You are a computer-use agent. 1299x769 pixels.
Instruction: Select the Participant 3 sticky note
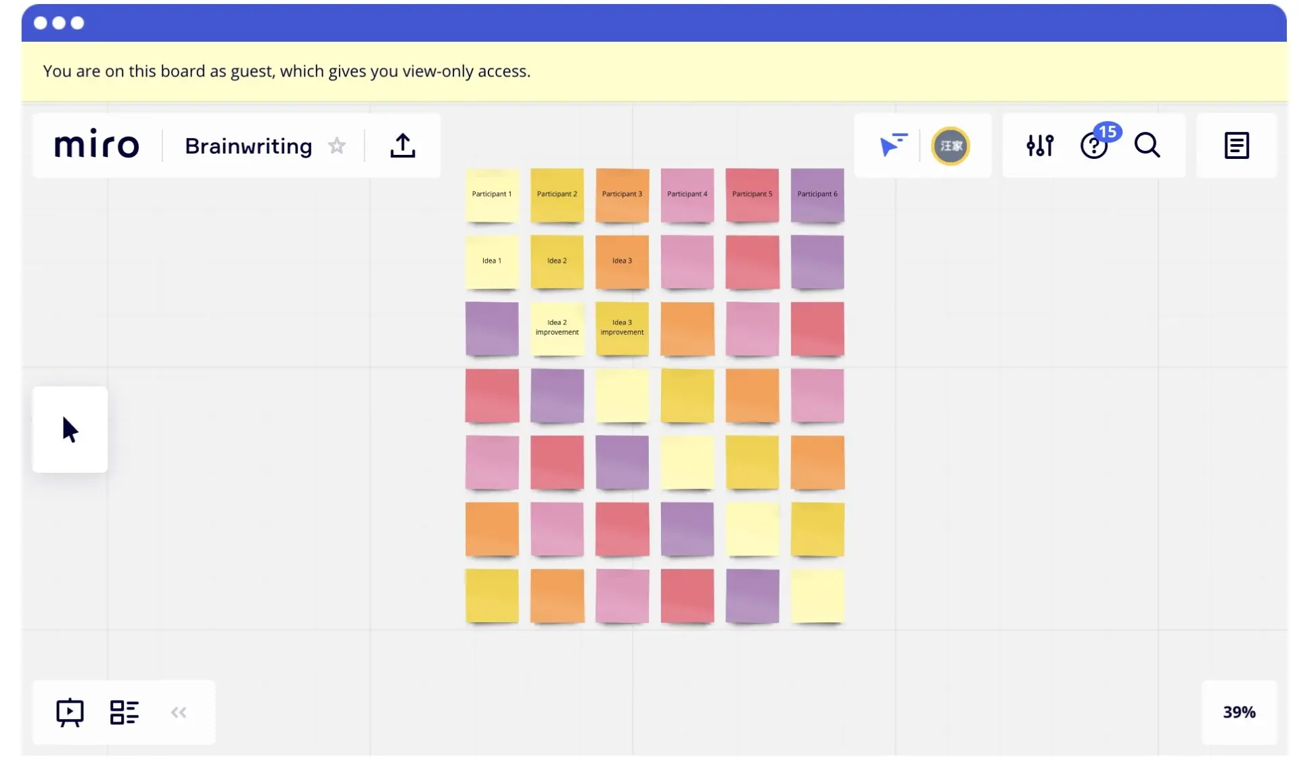click(x=622, y=195)
